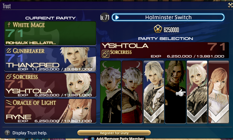The height and width of the screenshot is (140, 233).
Task: Close the Trust window
Action: coord(231,5)
